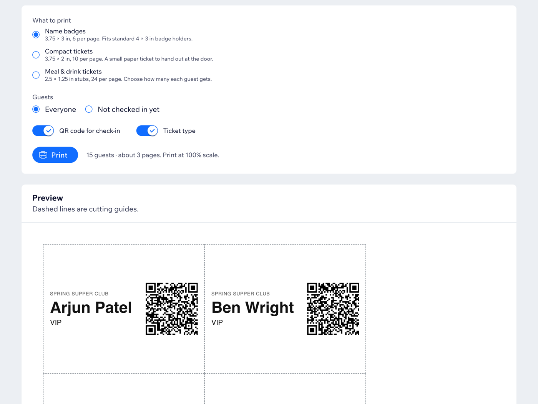The width and height of the screenshot is (538, 404).
Task: Select the Everyone guests radio button
Action: (36, 109)
